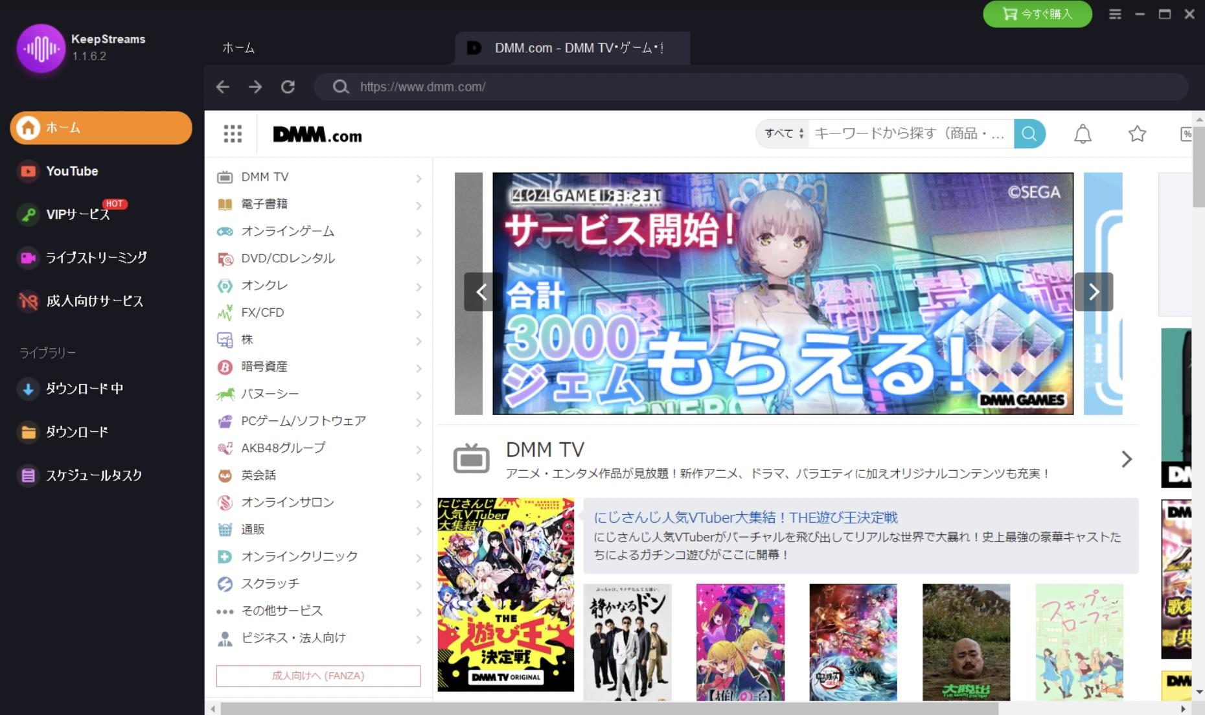Expand the DVD/CDレンタル menu chevron

point(419,260)
